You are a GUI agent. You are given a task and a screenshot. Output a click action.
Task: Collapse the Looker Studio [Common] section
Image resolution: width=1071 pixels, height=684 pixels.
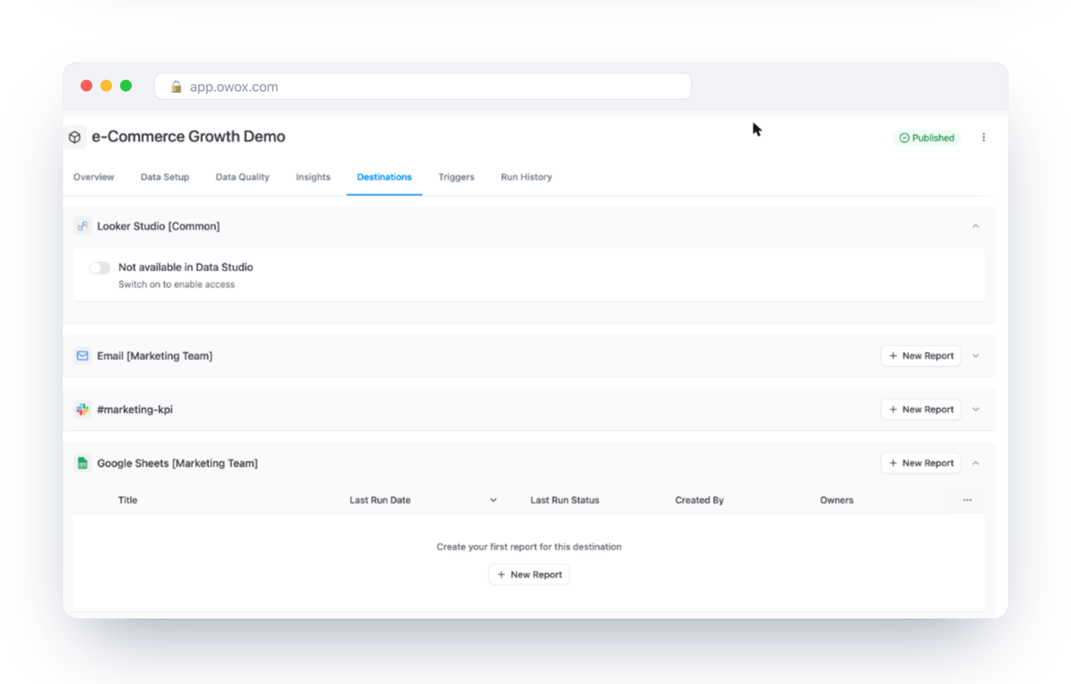[x=976, y=226]
